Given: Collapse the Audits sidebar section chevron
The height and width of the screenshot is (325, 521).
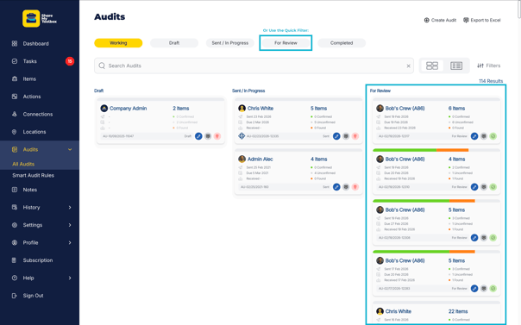Looking at the screenshot, I should point(70,150).
